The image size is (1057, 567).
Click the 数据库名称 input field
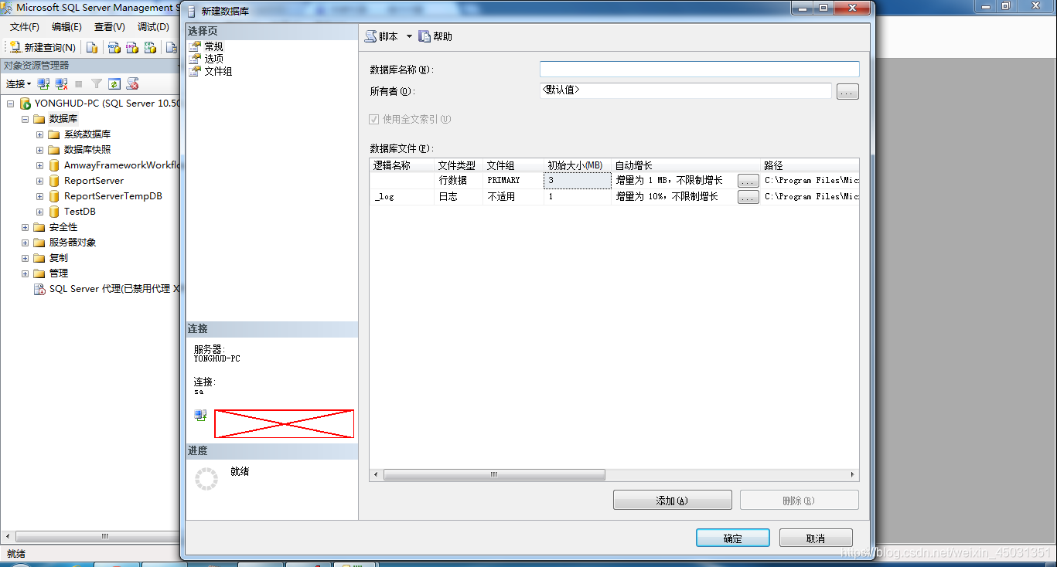699,70
